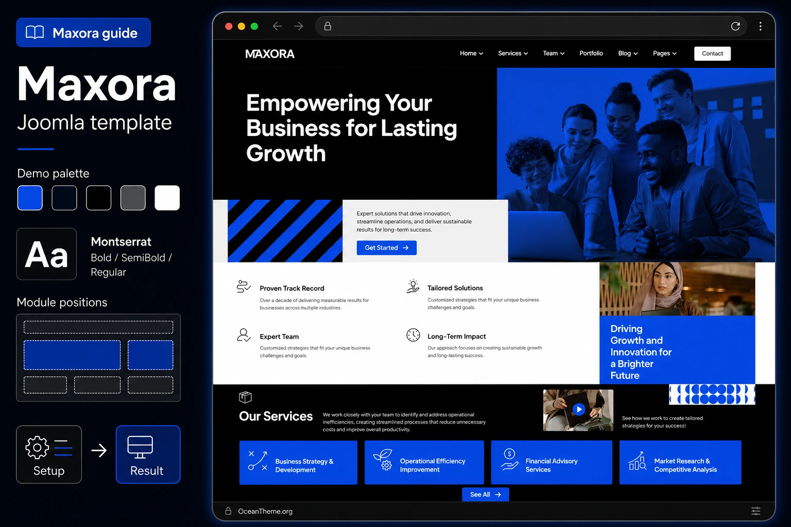Click the Expert Team heading

click(279, 337)
